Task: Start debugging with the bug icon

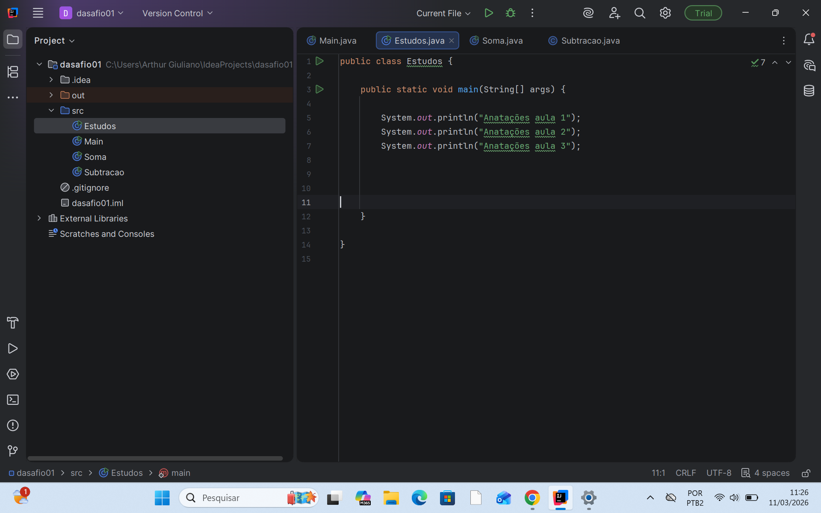Action: click(510, 13)
